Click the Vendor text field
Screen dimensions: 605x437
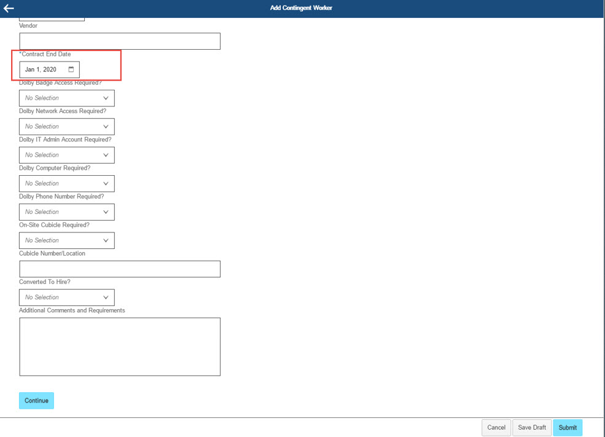(120, 41)
